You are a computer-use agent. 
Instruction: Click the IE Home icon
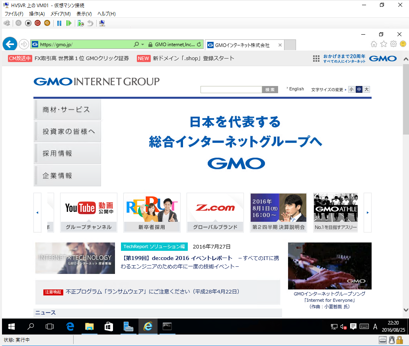[374, 44]
